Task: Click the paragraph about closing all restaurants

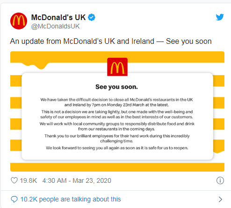Action: 116,102
